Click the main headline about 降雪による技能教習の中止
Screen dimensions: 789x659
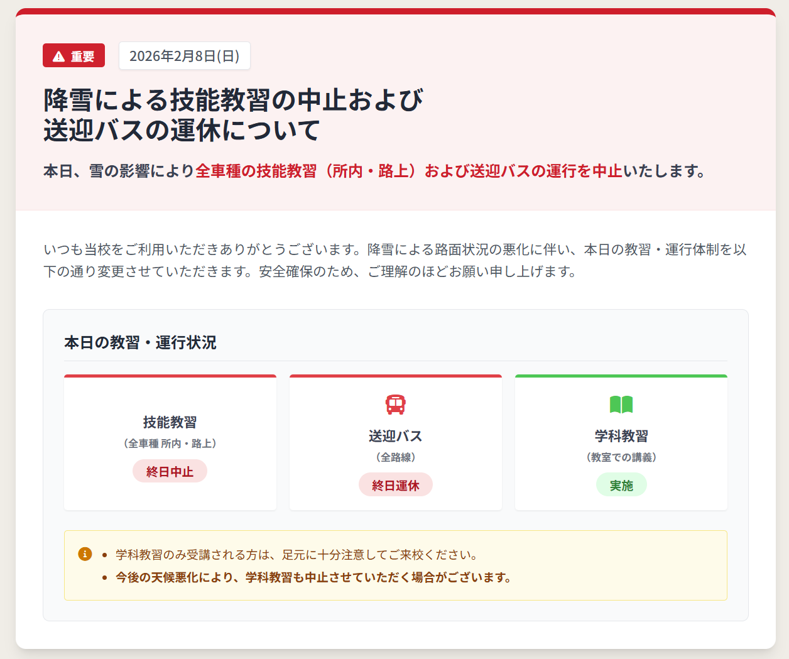234,115
